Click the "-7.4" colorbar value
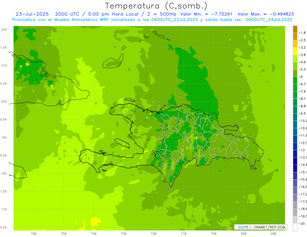This screenshot has height=237, width=307. tap(303, 92)
